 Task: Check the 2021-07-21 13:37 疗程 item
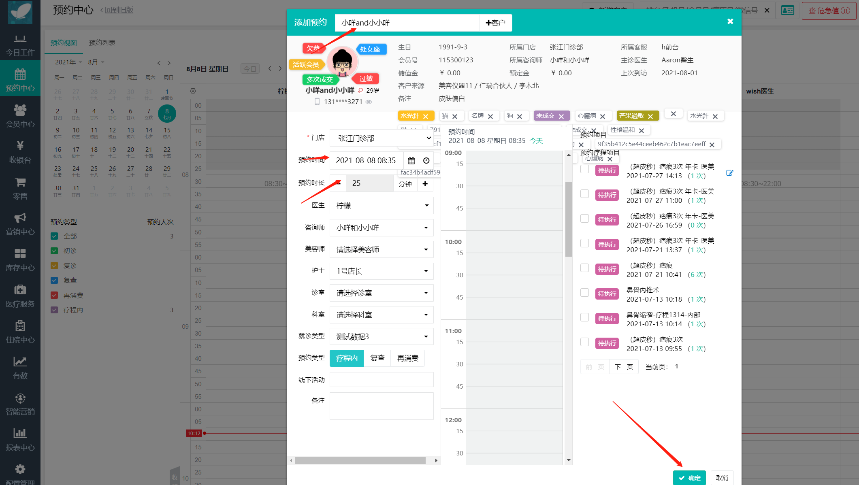(x=584, y=243)
